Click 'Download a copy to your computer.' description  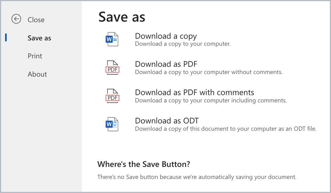pyautogui.click(x=183, y=44)
